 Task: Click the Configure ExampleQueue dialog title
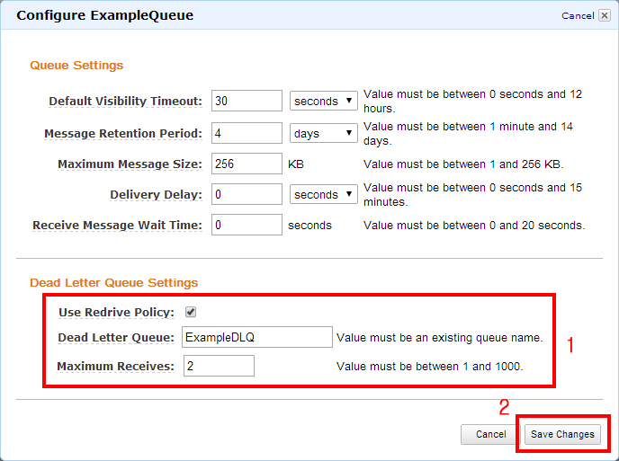pos(104,15)
